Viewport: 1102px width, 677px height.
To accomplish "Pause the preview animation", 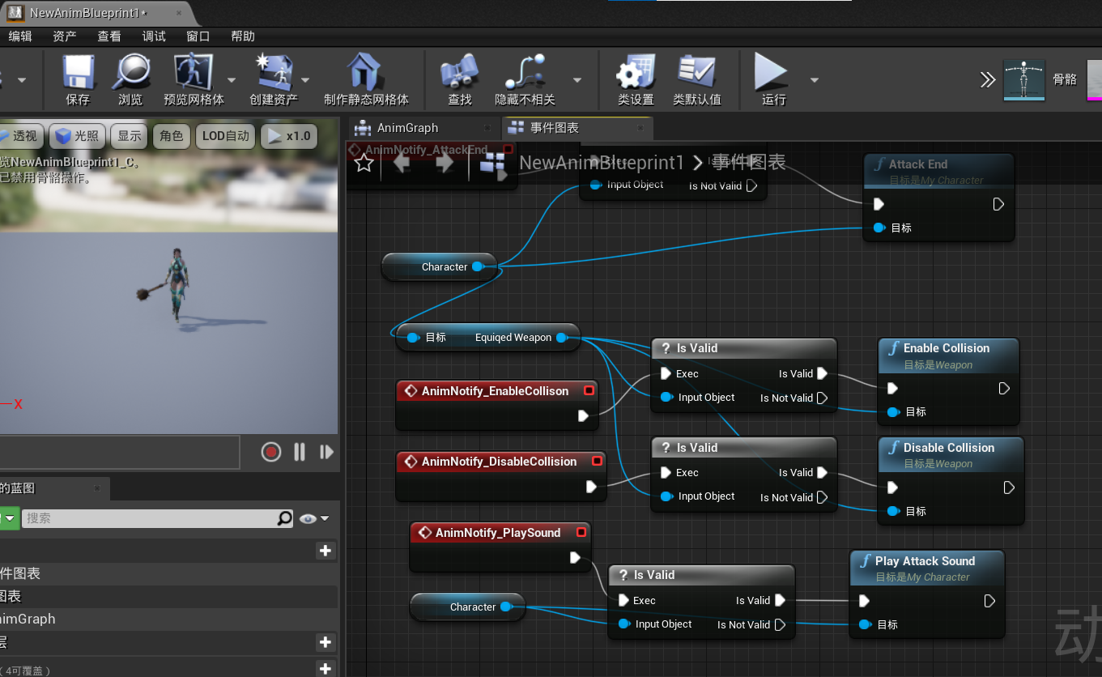I will pyautogui.click(x=300, y=452).
